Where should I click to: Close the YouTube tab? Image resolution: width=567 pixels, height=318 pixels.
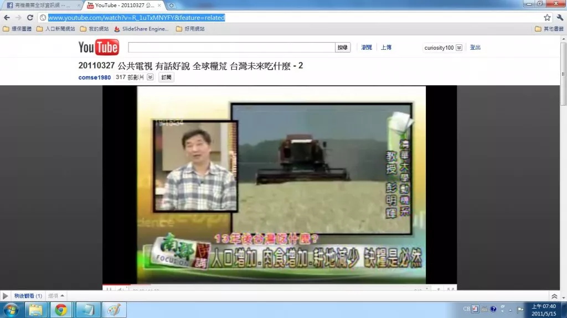click(x=159, y=6)
